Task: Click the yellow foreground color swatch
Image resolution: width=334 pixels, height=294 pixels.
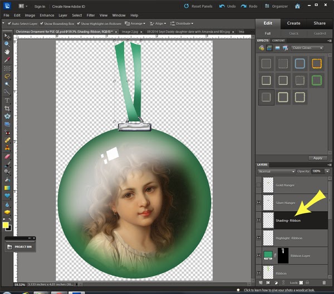Action: (x=6, y=226)
